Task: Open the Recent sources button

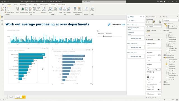Action: [x=44, y=10]
